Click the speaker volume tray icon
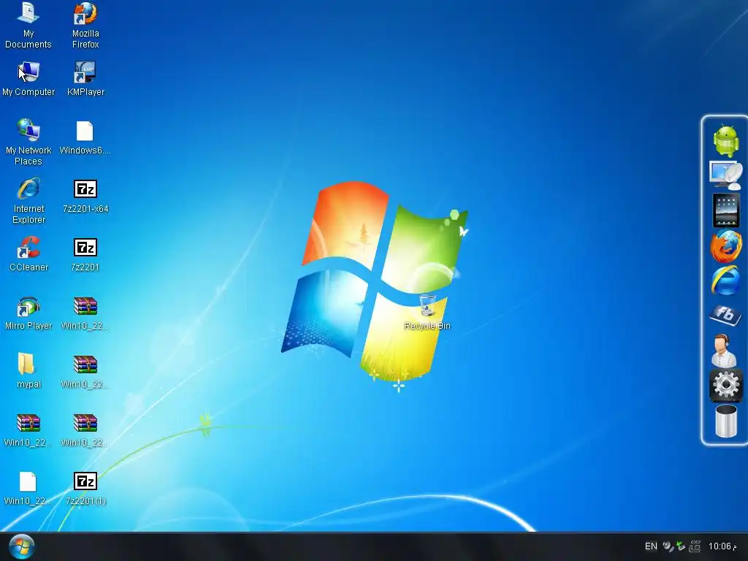Image resolution: width=748 pixels, height=561 pixels. click(668, 546)
